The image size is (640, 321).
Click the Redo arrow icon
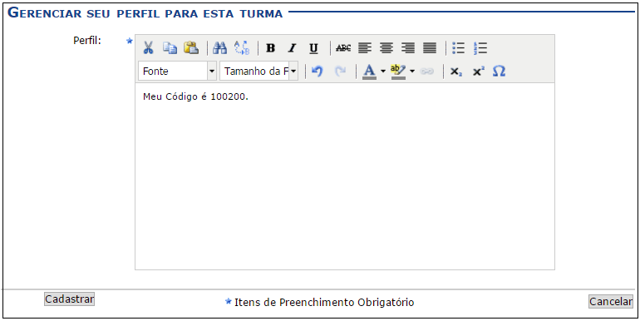340,71
